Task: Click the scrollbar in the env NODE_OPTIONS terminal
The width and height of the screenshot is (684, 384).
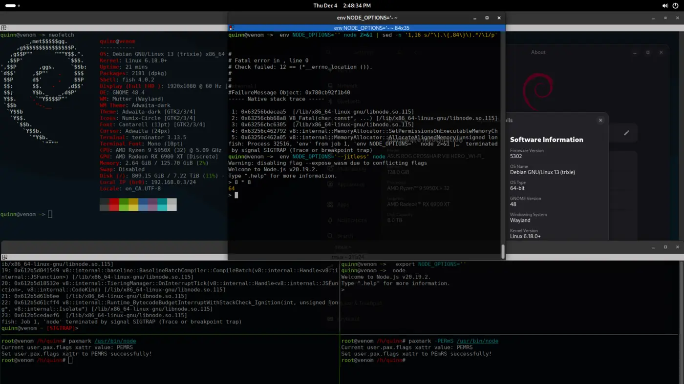Action: coord(503,252)
